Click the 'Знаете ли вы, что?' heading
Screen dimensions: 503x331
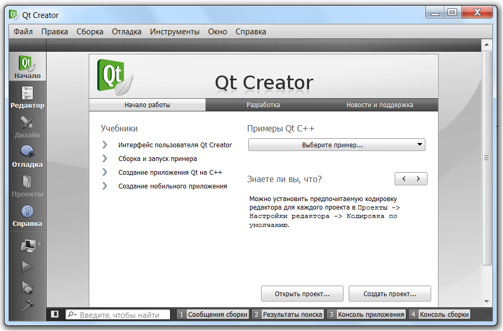284,179
